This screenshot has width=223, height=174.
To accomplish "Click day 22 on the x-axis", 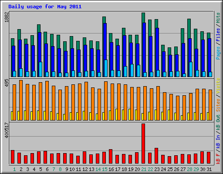I will click(x=150, y=169).
